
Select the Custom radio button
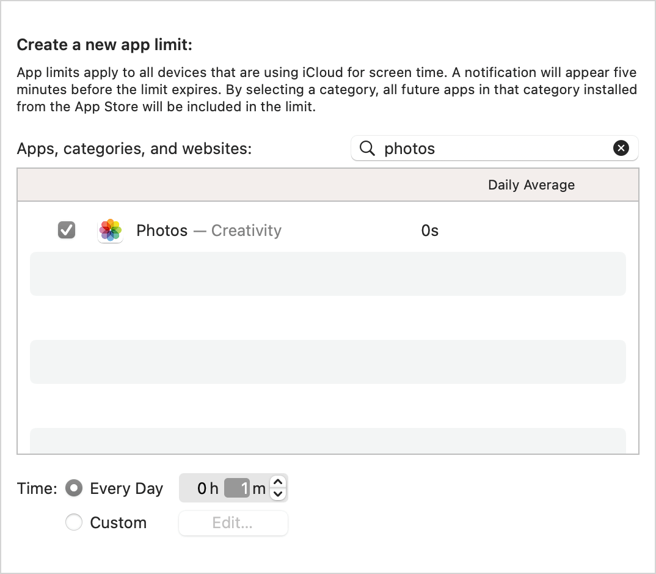coord(73,522)
